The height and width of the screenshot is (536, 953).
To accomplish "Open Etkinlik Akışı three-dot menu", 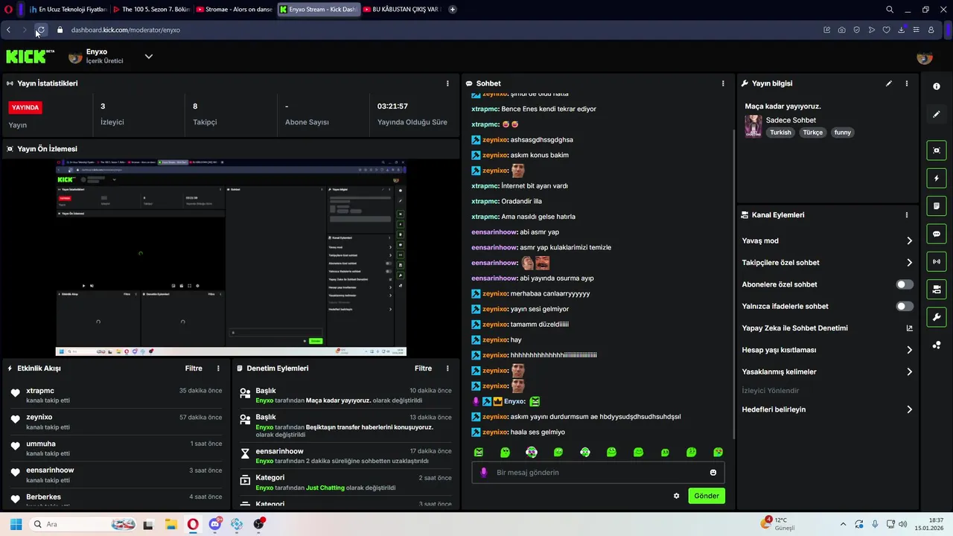I will coord(218,368).
